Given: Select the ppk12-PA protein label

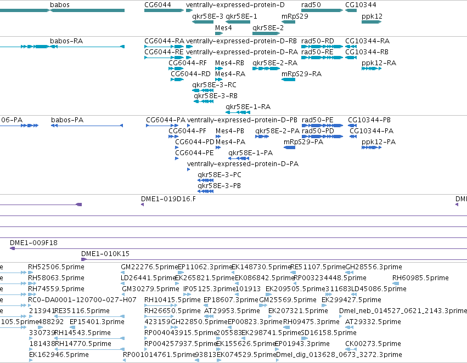Looking at the screenshot, I should point(379,142).
